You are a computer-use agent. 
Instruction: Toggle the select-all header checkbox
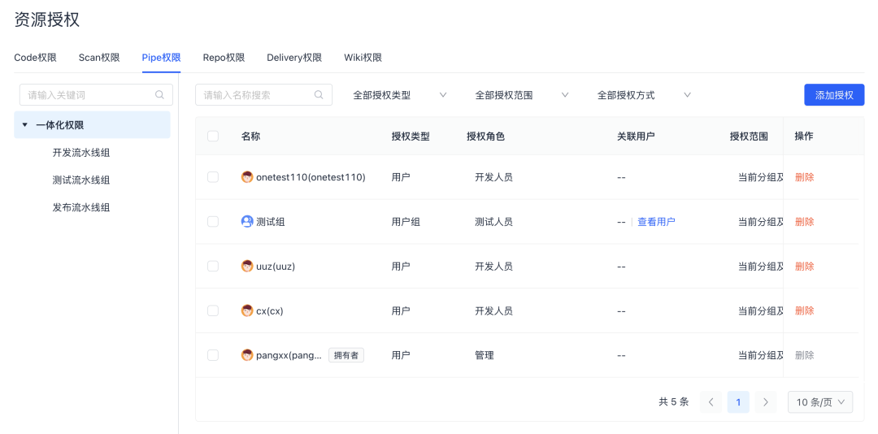[x=213, y=137]
